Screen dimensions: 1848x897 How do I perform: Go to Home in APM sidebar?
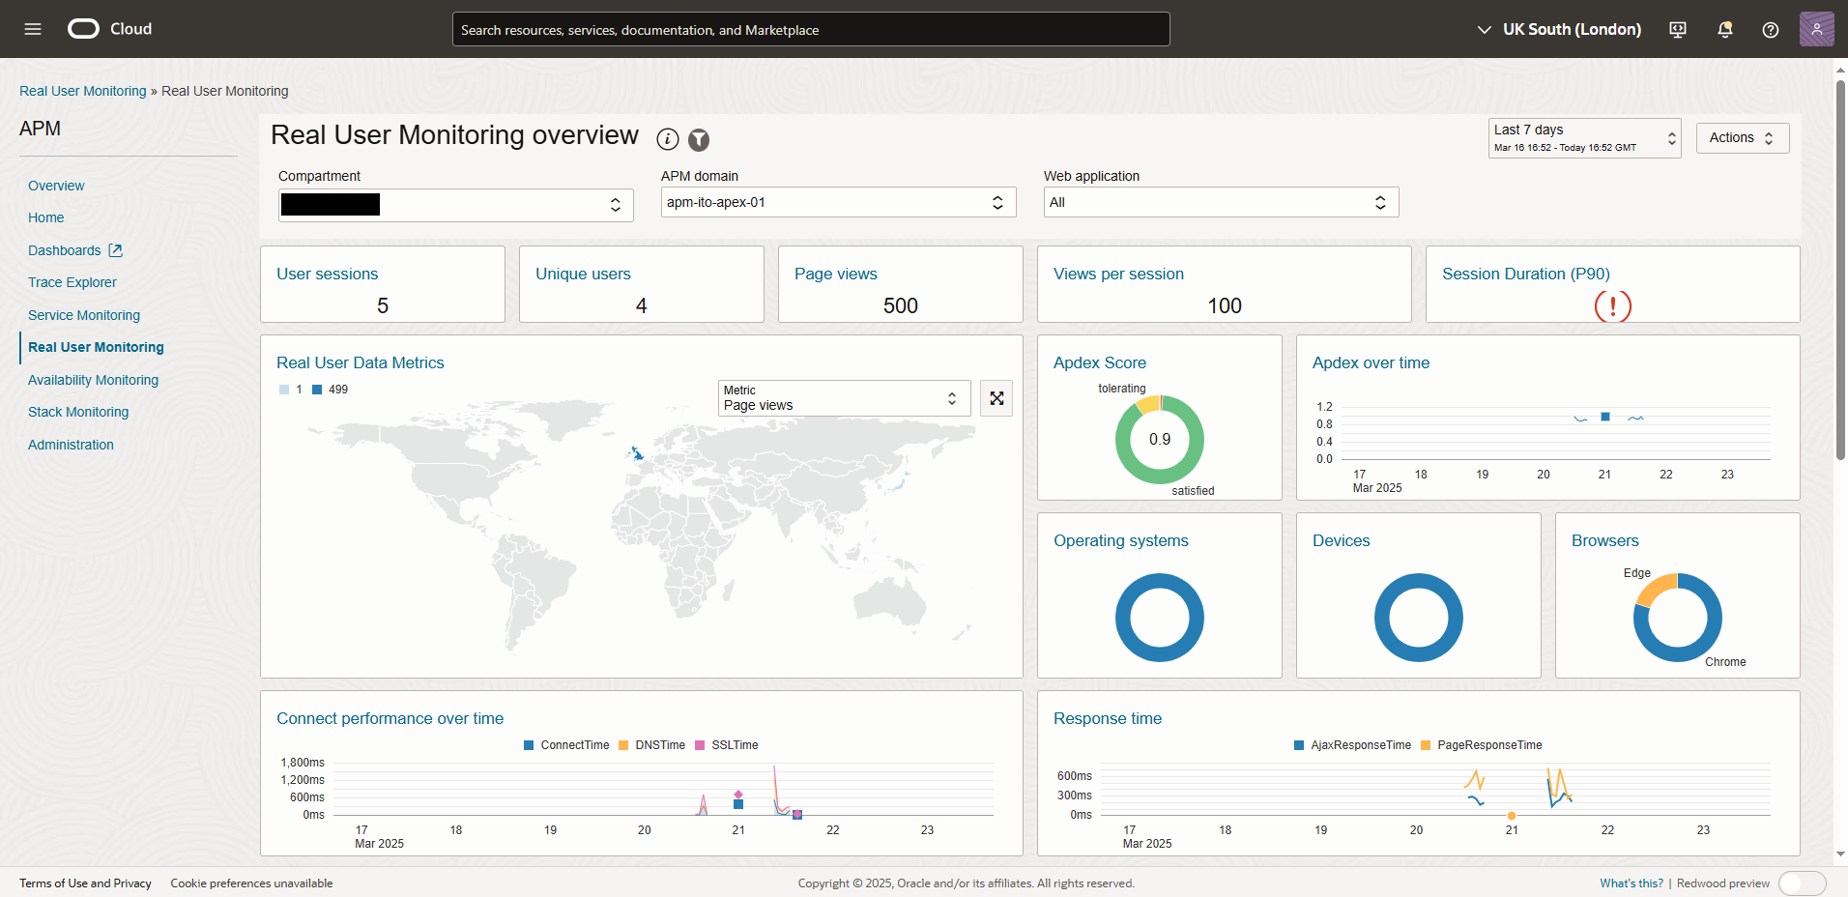point(46,217)
